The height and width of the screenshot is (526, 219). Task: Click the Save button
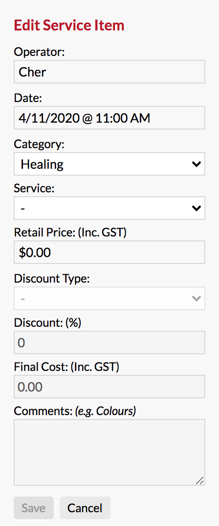pos(33,508)
